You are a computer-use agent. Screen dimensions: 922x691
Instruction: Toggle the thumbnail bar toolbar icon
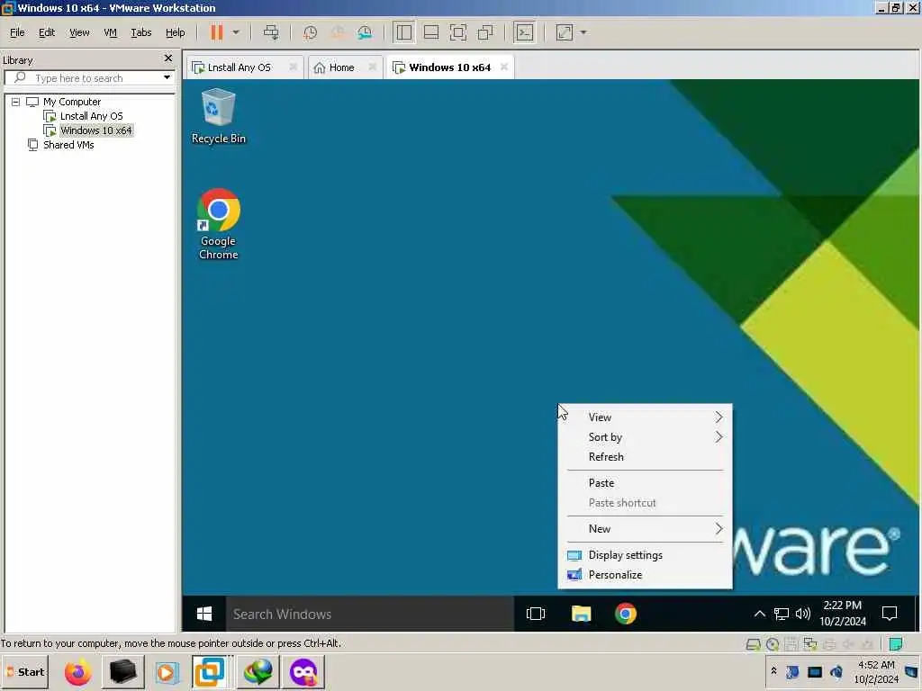click(x=431, y=32)
